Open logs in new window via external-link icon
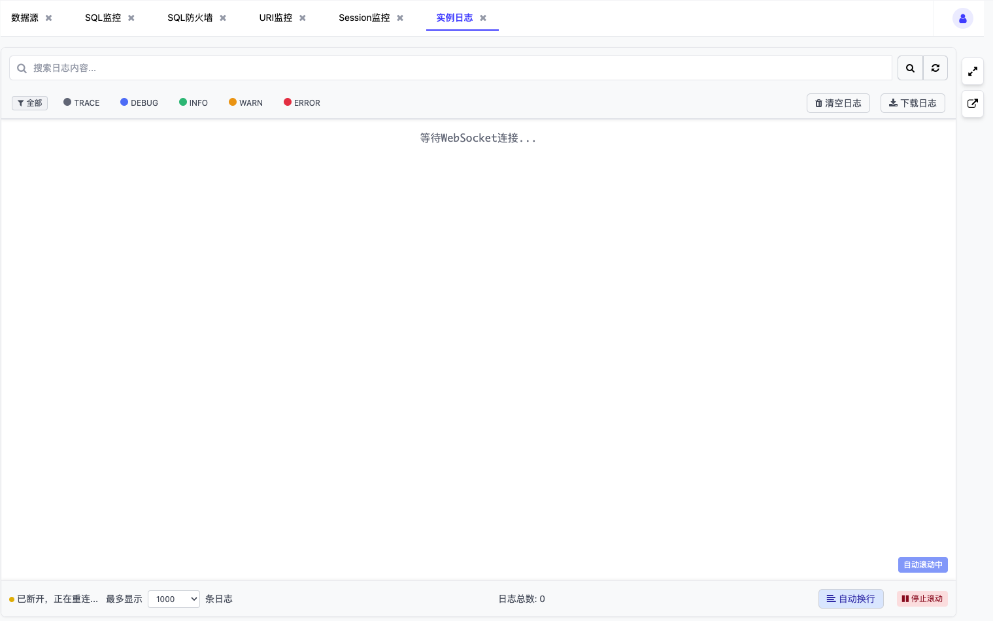This screenshot has width=993, height=621. pyautogui.click(x=972, y=104)
